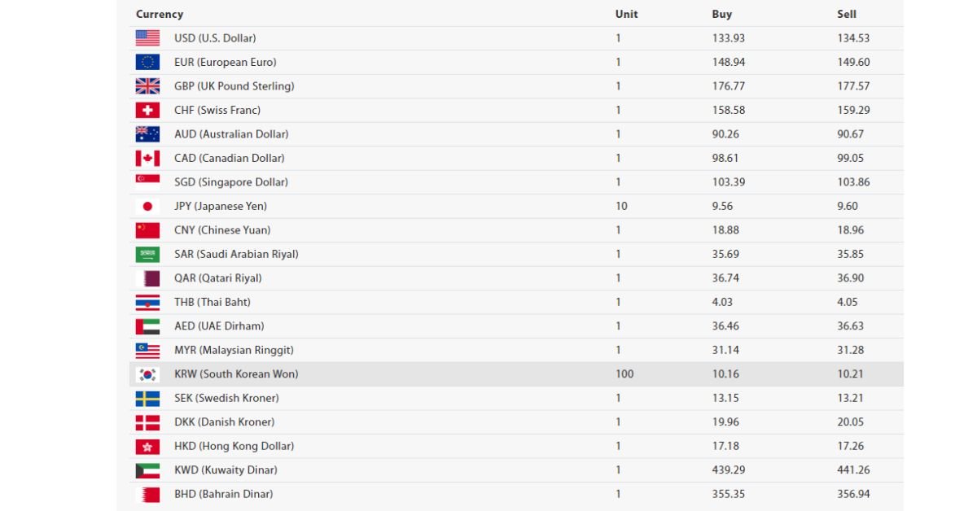Select the Swedish flag icon
This screenshot has height=511, width=977.
click(x=147, y=398)
